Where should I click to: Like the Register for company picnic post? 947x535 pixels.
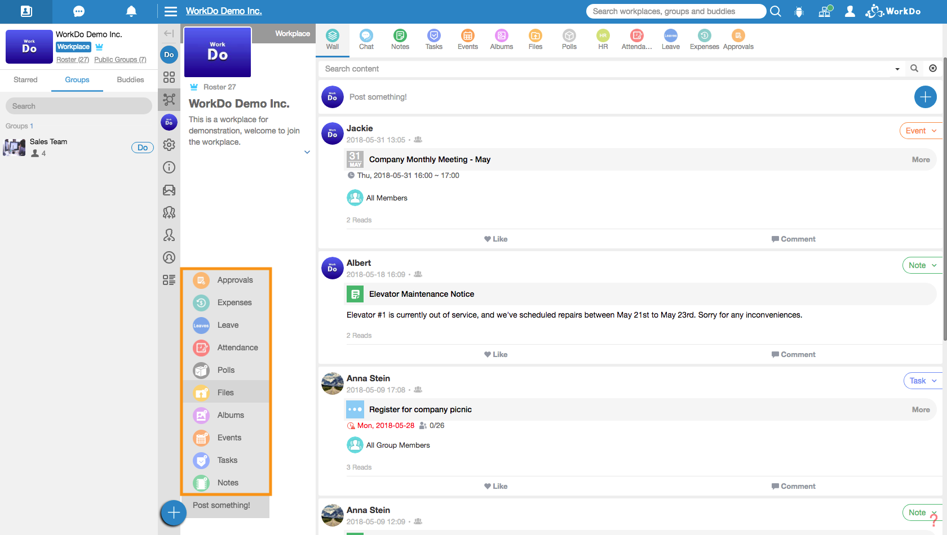[496, 486]
